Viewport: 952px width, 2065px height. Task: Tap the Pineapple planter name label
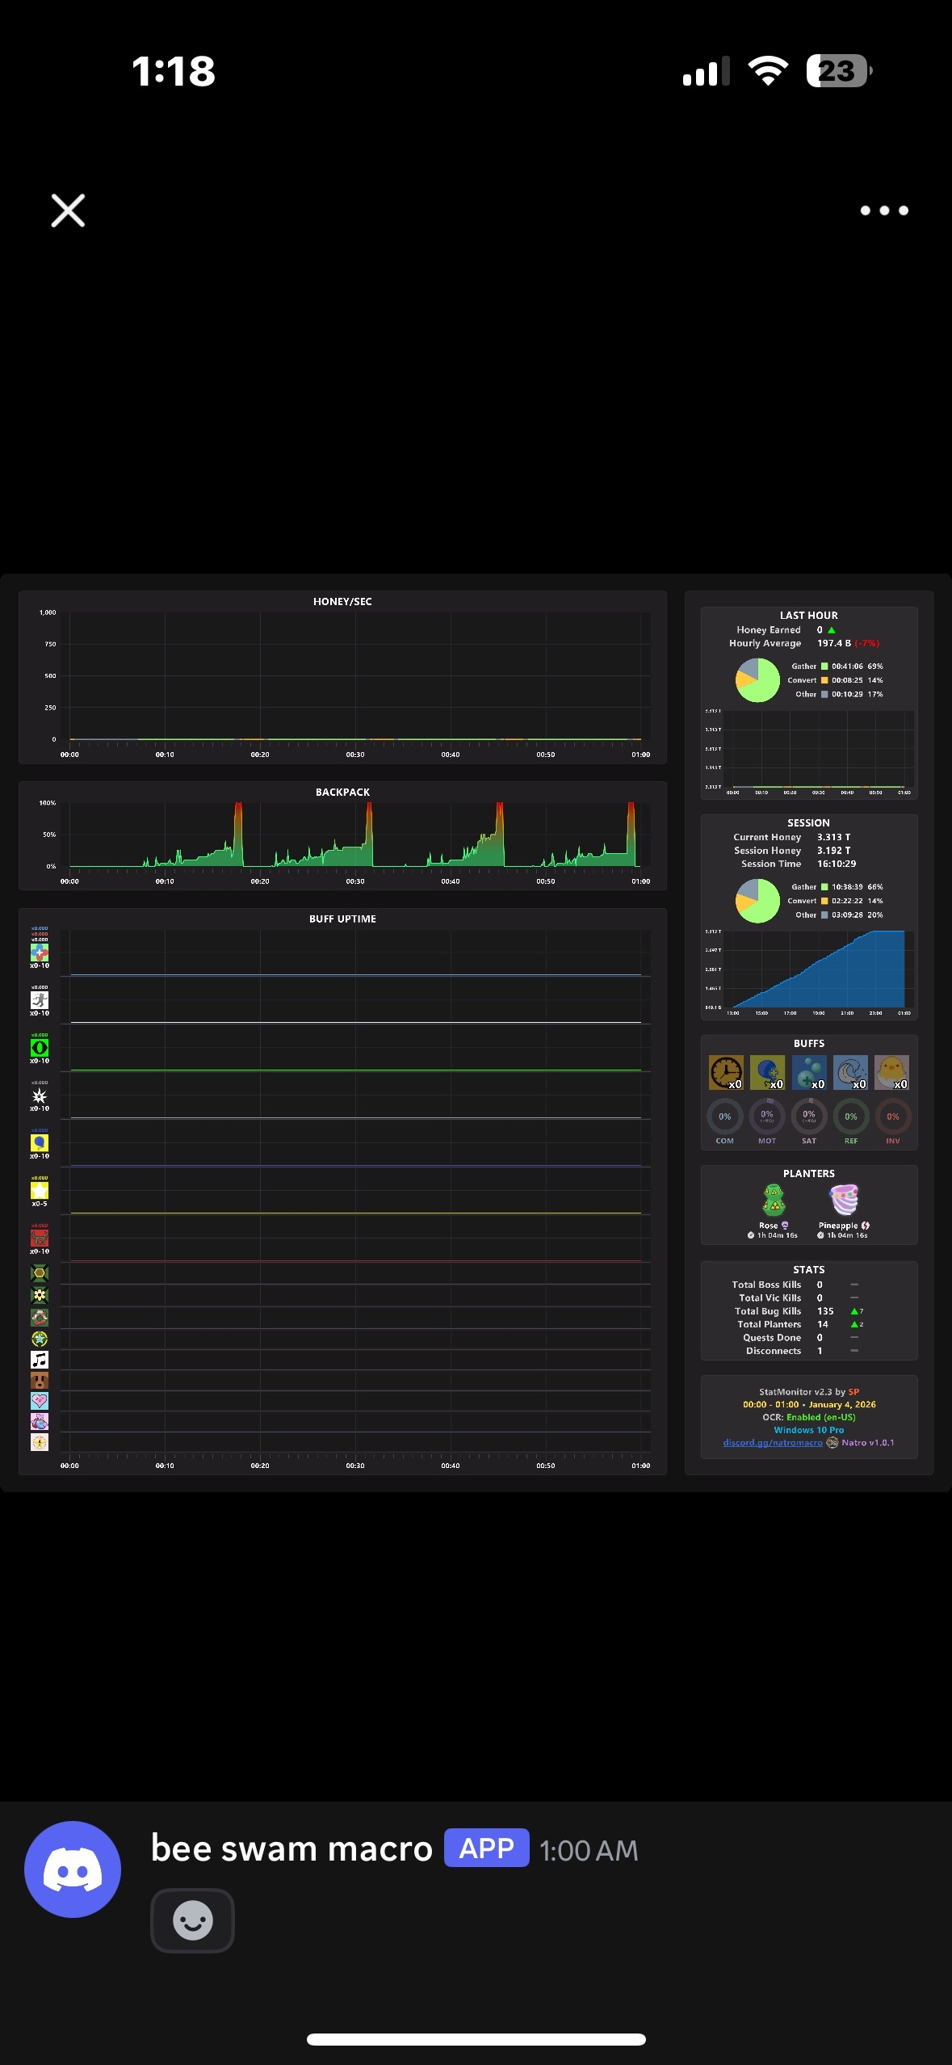click(838, 1226)
